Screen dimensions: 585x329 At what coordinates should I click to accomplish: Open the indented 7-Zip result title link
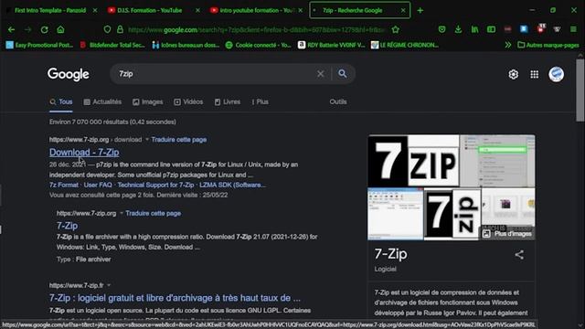(x=67, y=226)
